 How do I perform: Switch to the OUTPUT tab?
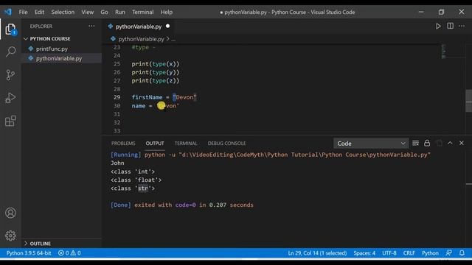tap(155, 144)
